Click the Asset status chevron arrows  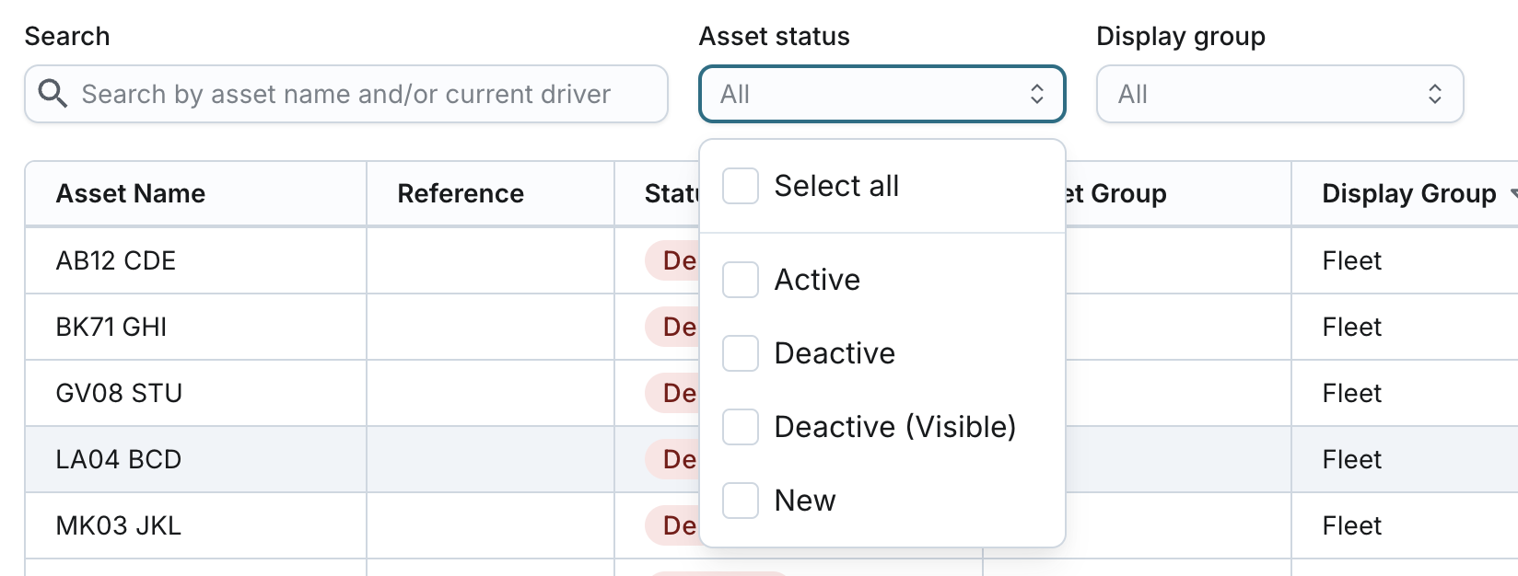point(1036,94)
